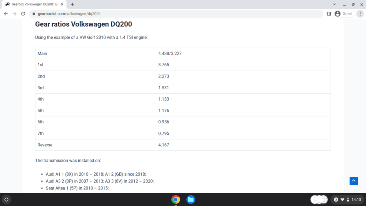
Task: Toggle the browser side panel
Action: (x=329, y=14)
